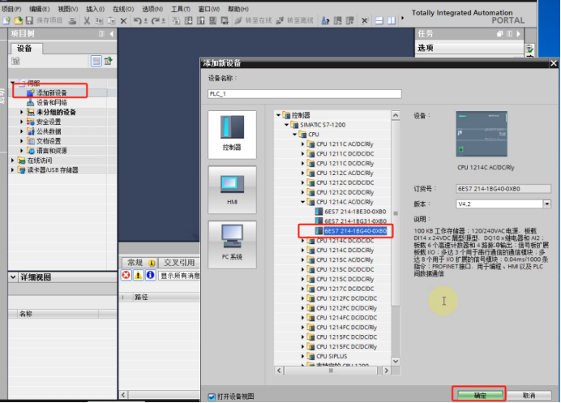
Task: Collapse CPU 1214C AC/DC/Rly folder
Action: [x=302, y=202]
